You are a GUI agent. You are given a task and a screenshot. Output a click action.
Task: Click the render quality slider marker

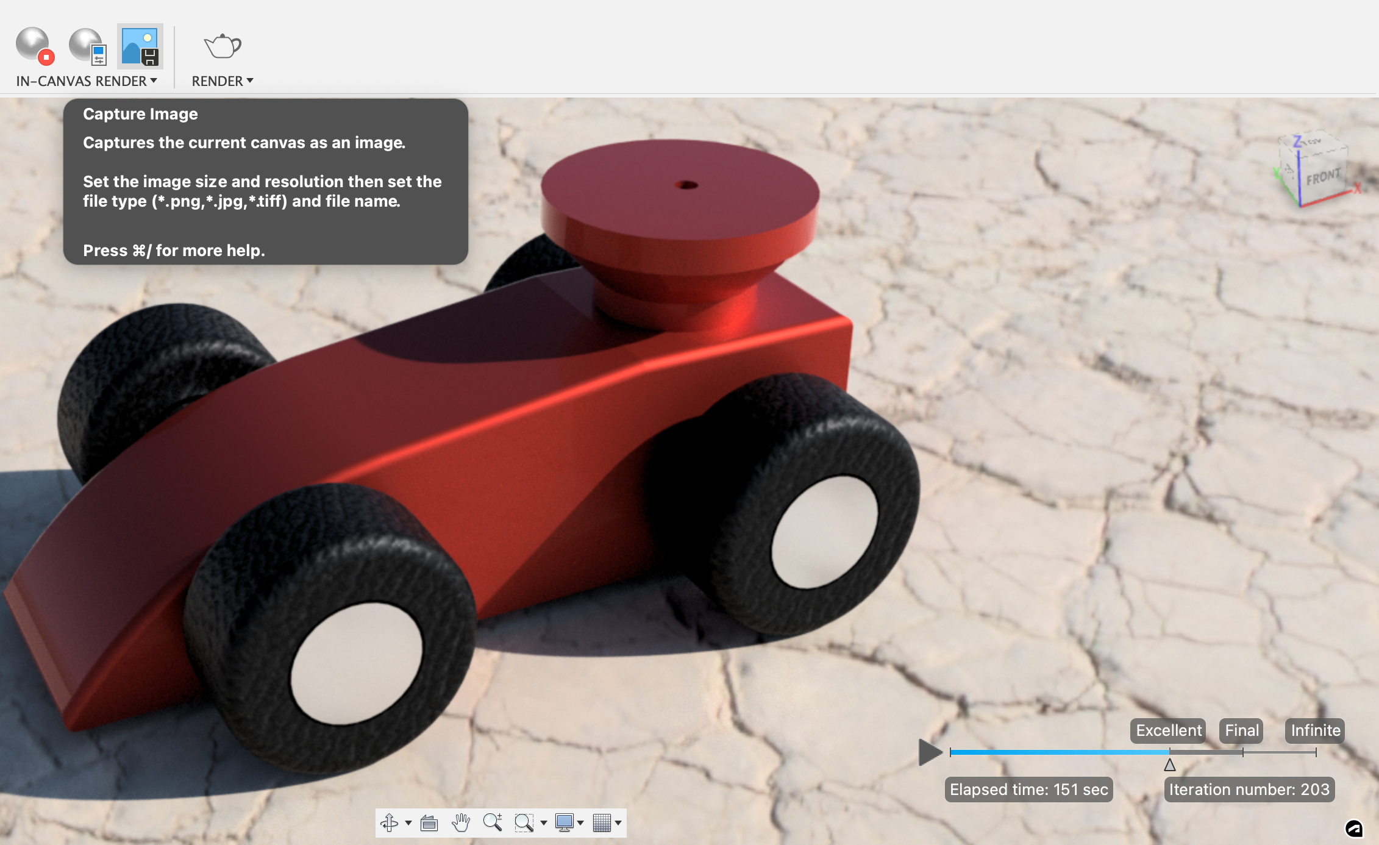click(1169, 765)
